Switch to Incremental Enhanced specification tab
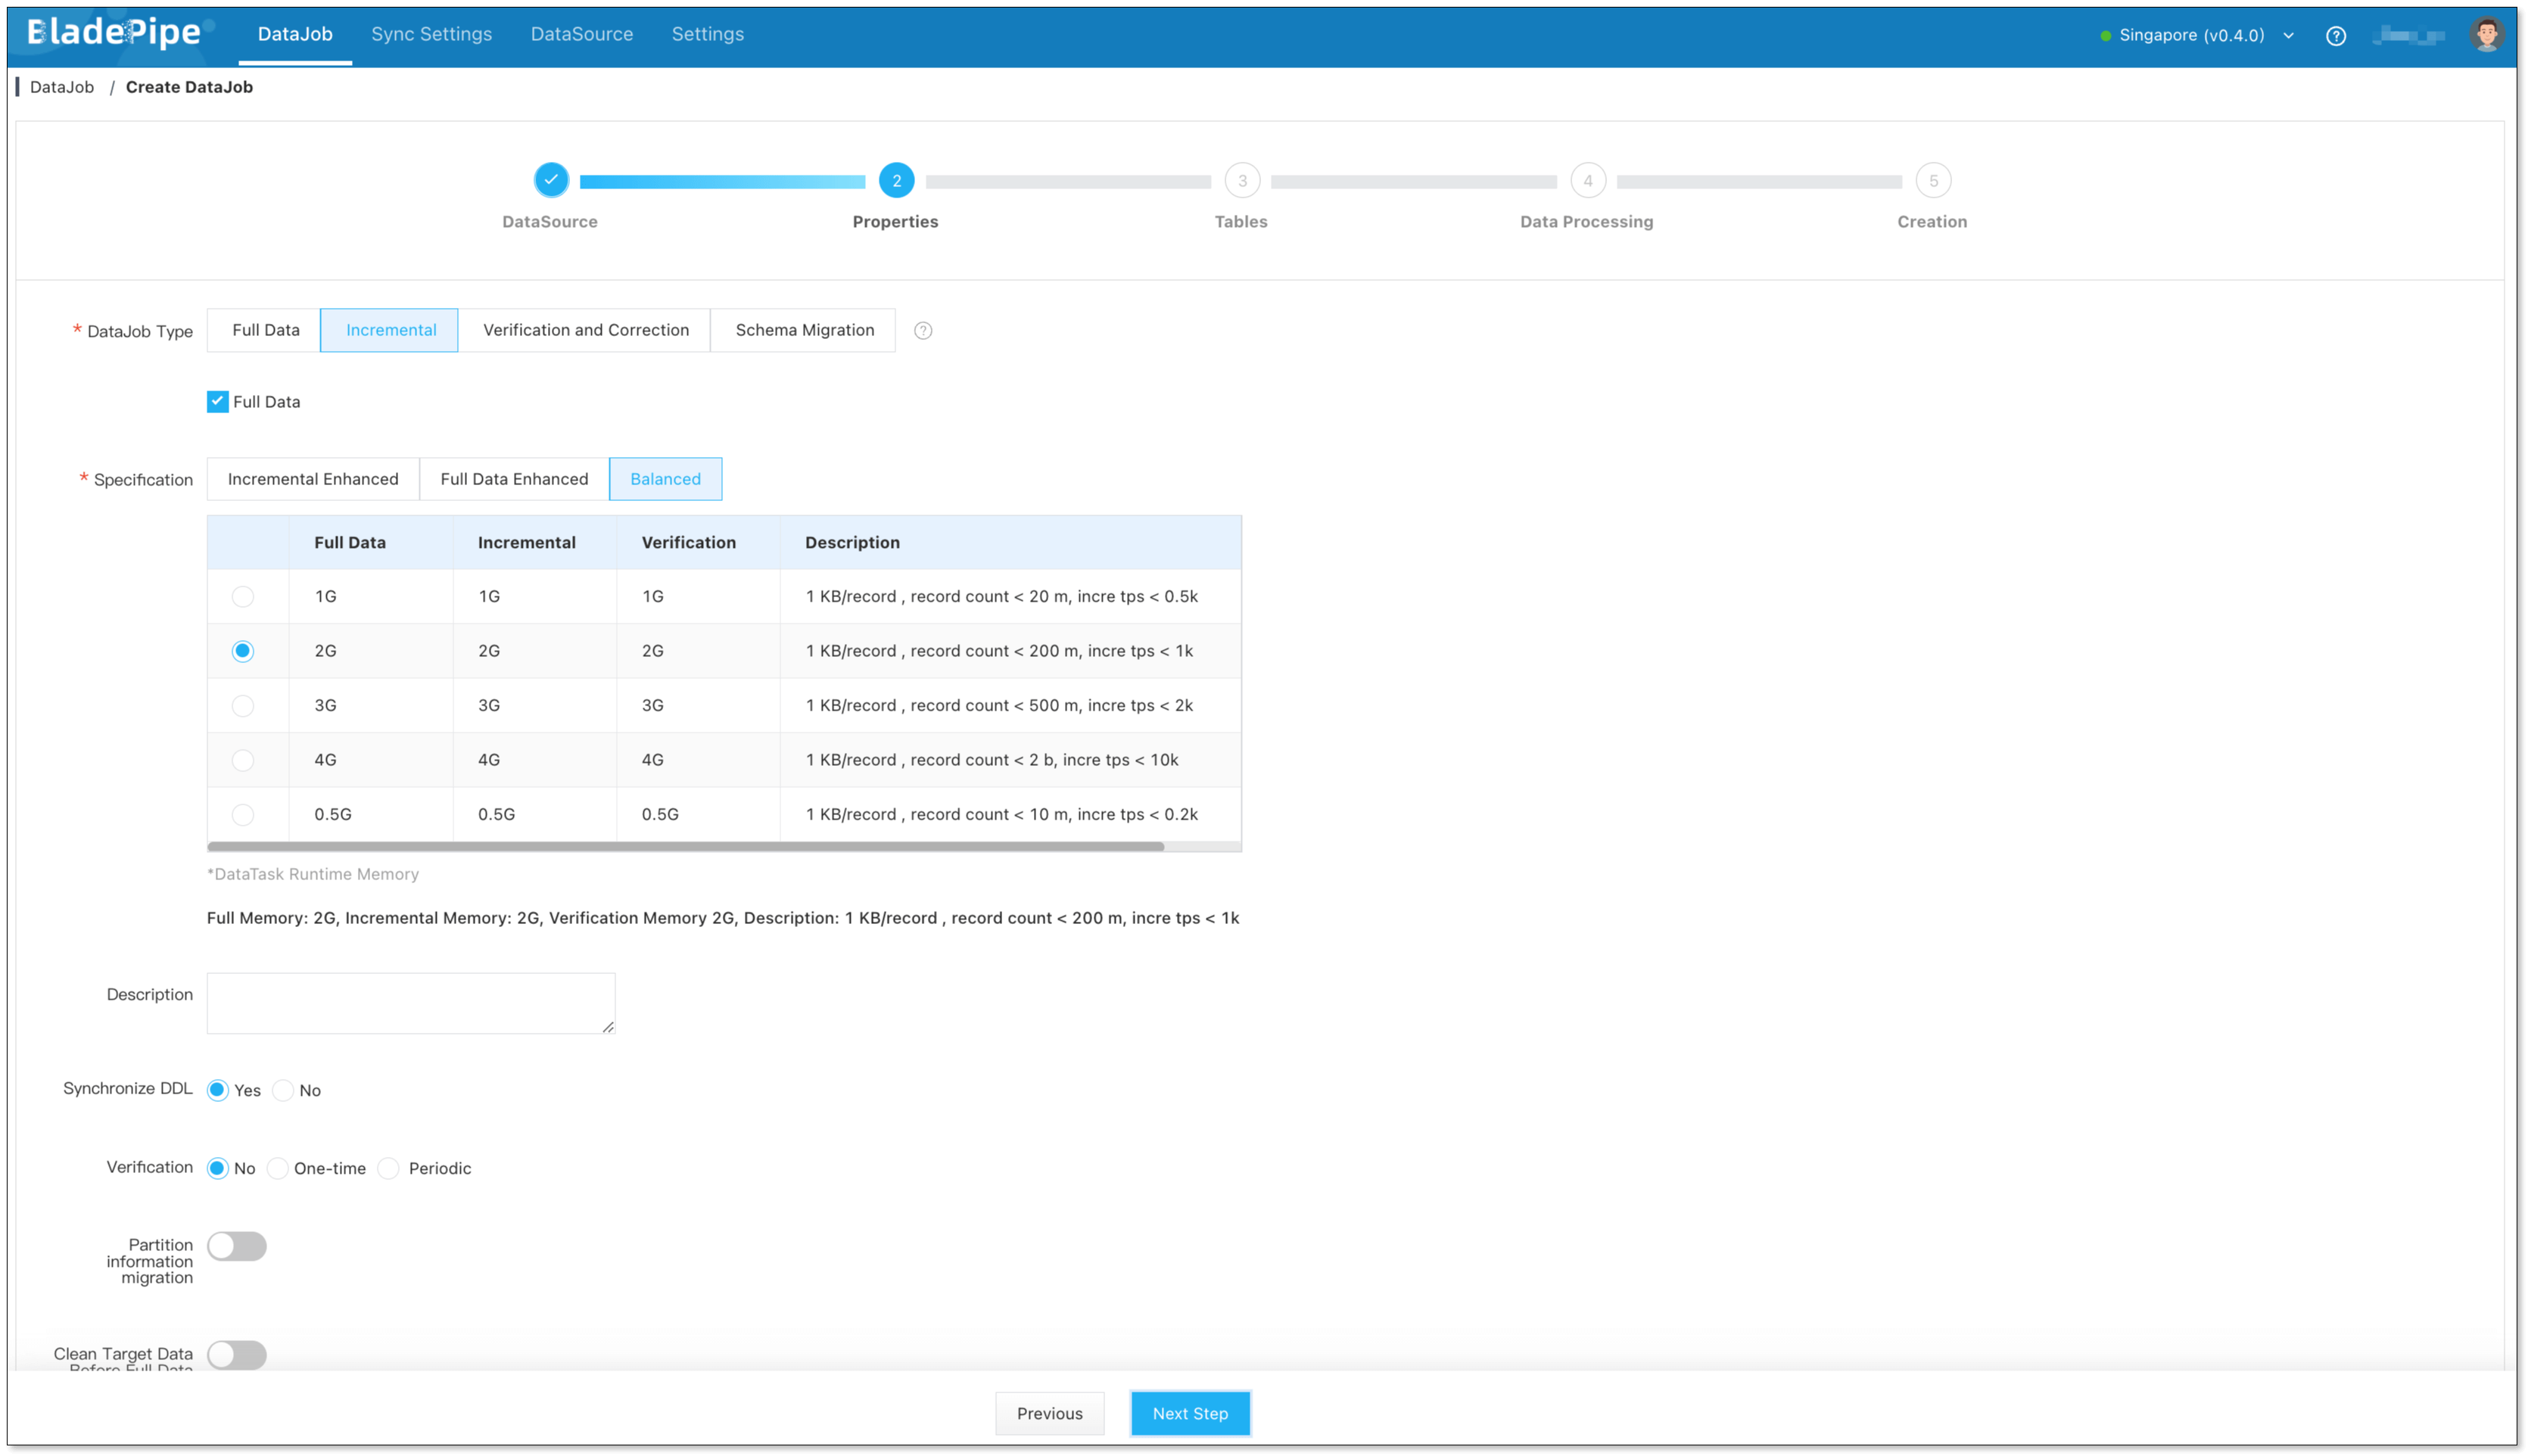The width and height of the screenshot is (2528, 1456). 313,479
